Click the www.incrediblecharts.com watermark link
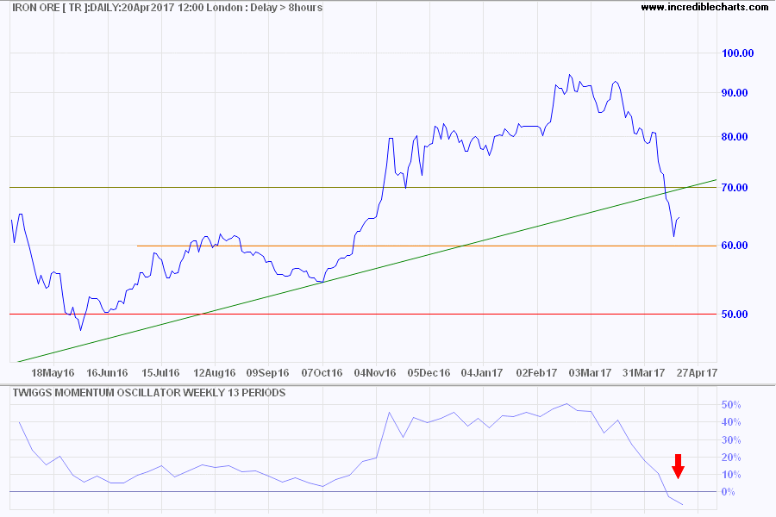 [x=704, y=7]
